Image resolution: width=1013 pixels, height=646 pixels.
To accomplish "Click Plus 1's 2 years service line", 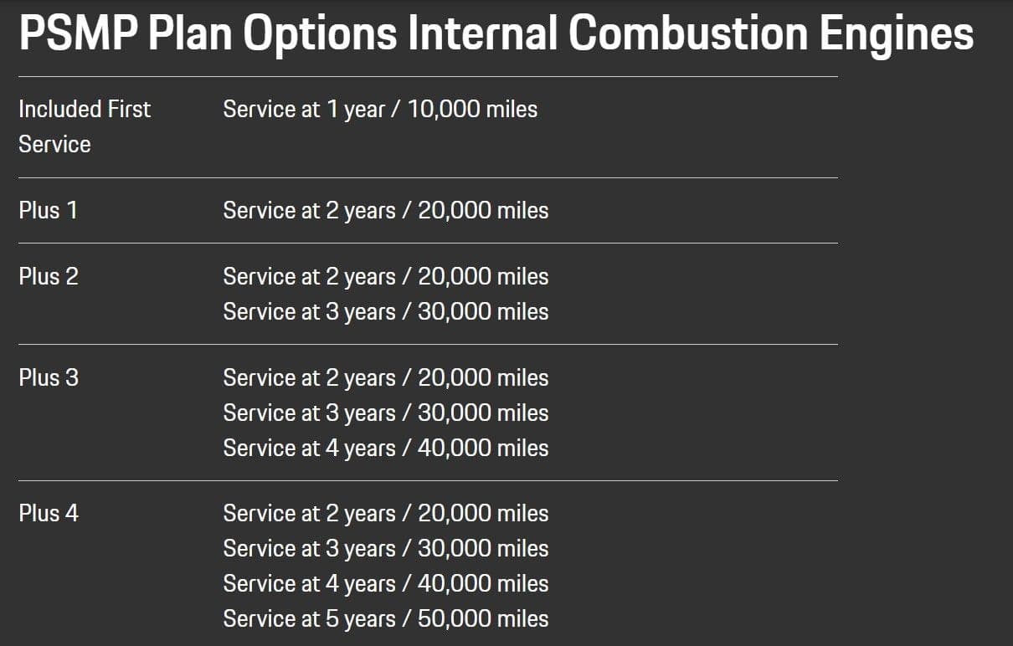I will [x=385, y=211].
